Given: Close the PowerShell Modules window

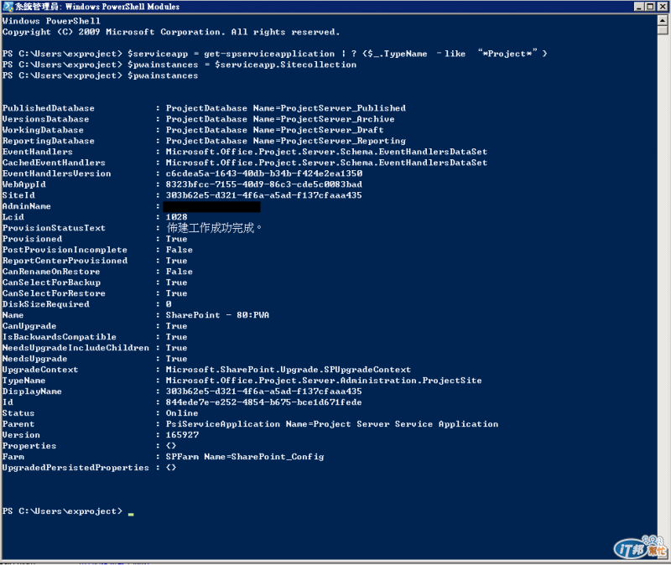Looking at the screenshot, I should pos(663,7).
